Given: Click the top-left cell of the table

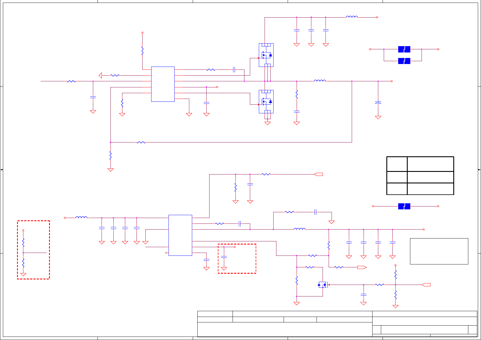Looking at the screenshot, I should point(397,164).
